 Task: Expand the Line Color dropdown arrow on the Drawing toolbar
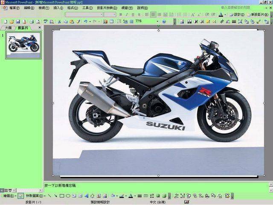126,196
